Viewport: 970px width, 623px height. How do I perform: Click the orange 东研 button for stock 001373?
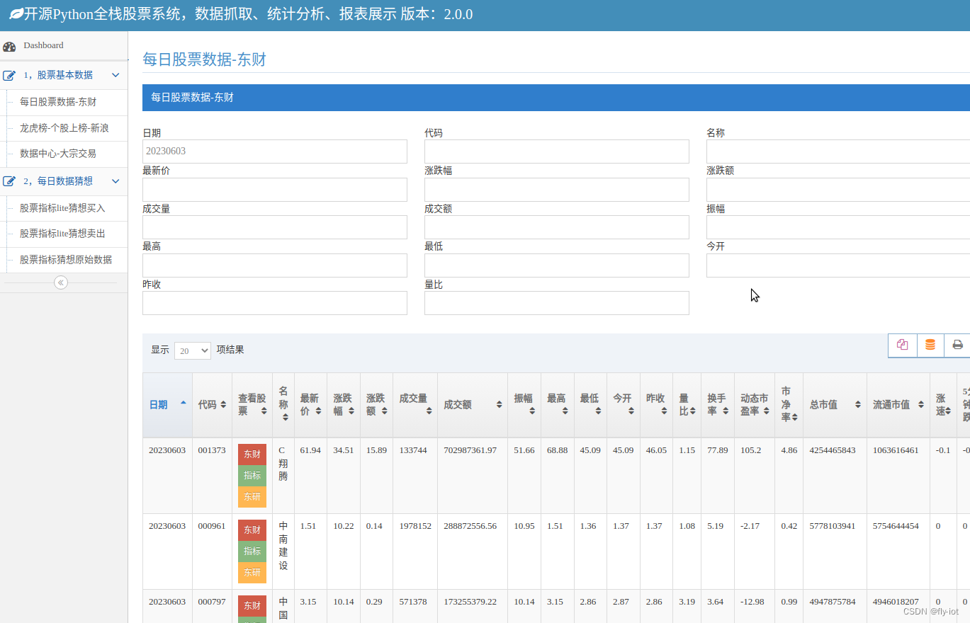click(x=252, y=496)
